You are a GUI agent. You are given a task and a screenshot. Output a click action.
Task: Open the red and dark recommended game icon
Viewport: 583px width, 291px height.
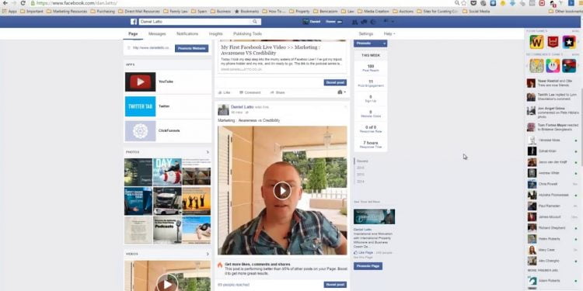569,66
